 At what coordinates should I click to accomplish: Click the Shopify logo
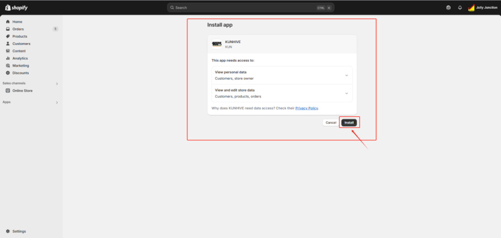(16, 8)
